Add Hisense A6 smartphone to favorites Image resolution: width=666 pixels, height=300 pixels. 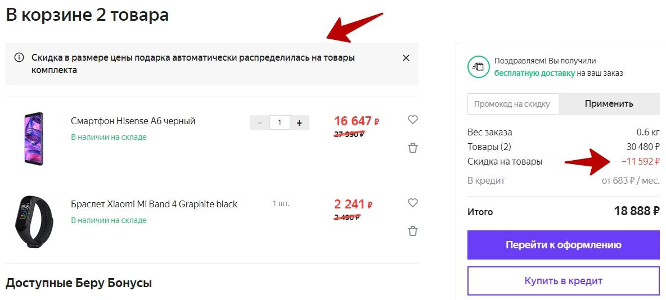[x=412, y=120]
